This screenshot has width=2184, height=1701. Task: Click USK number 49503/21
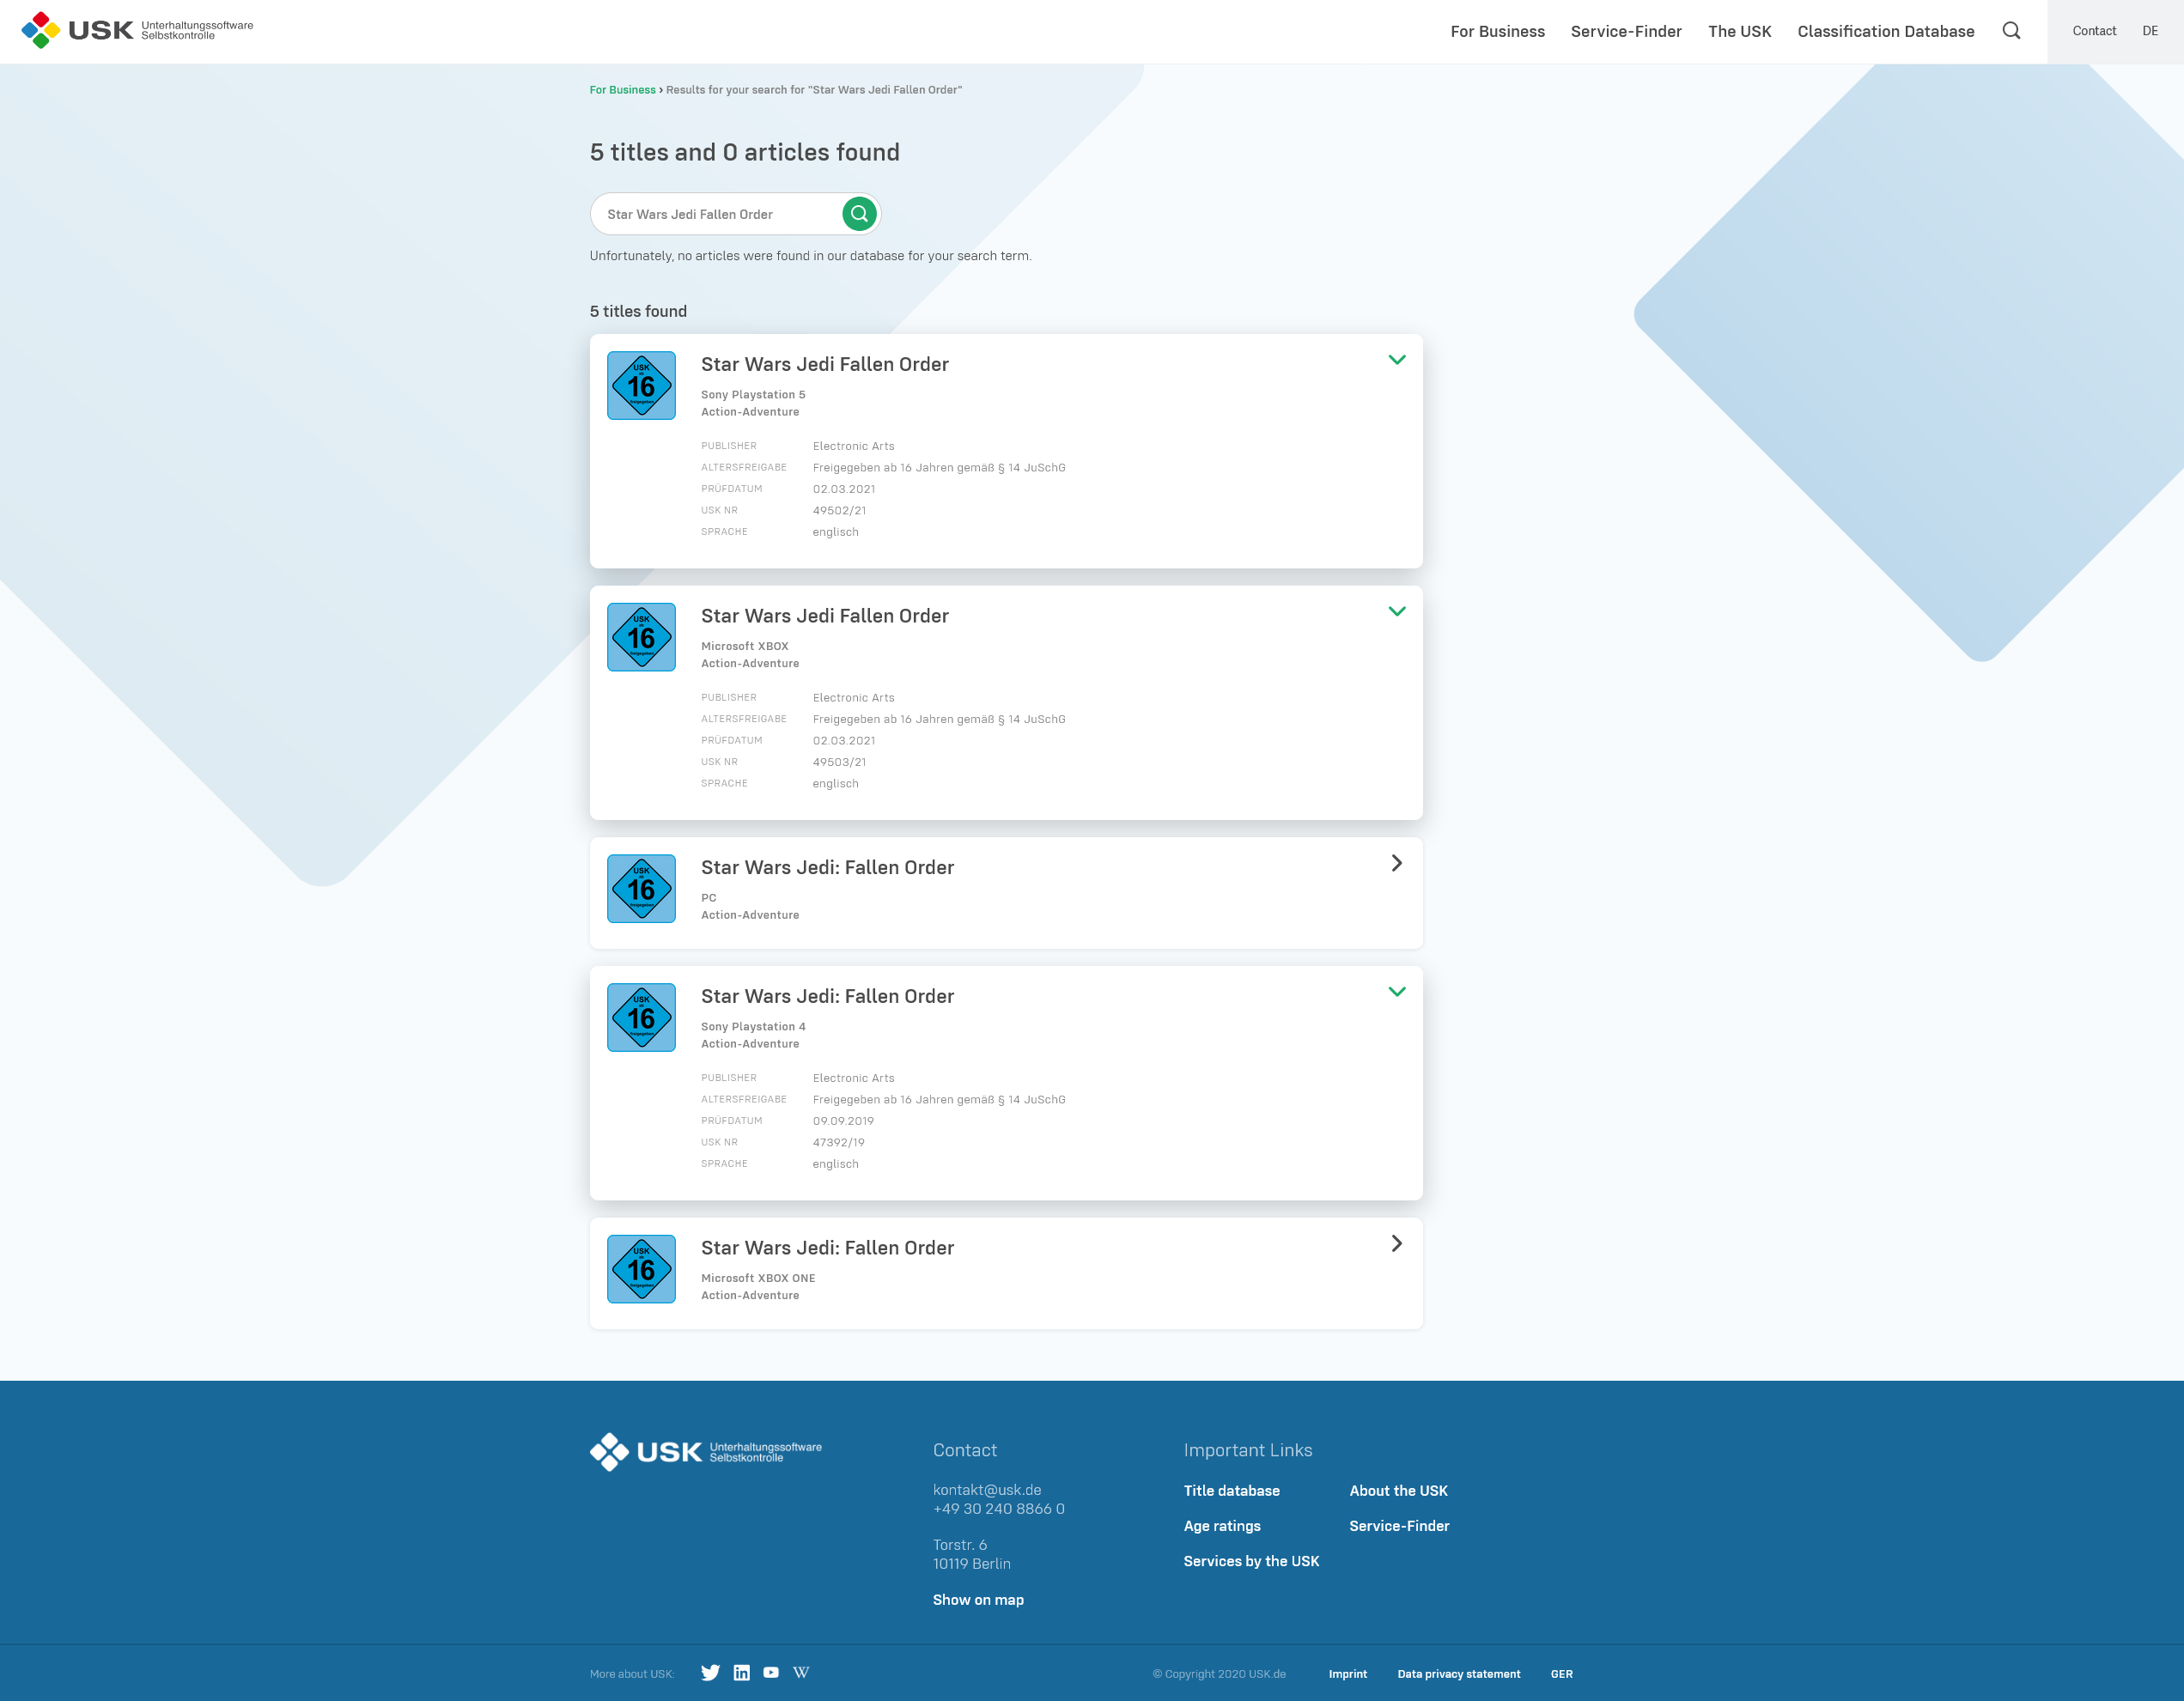pyautogui.click(x=839, y=762)
